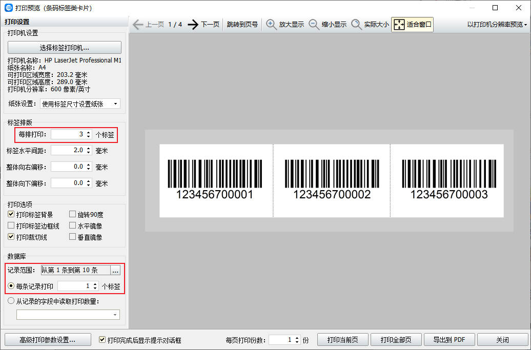This screenshot has width=531, height=350.
Task: Toggle the 打印完成后显示提示对话框 checkbox
Action: 102,339
